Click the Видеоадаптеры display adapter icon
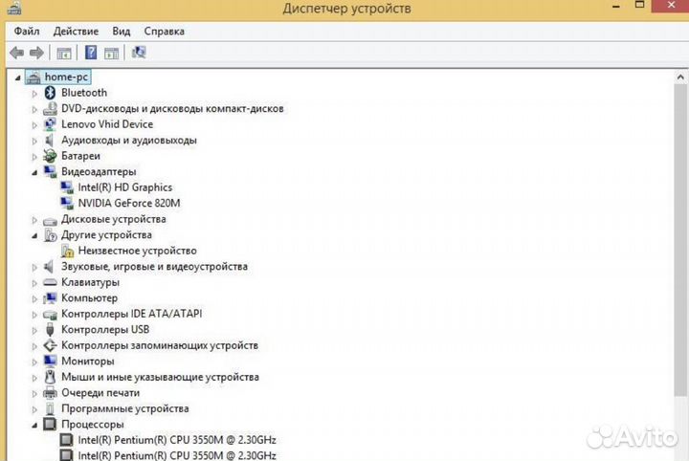This screenshot has height=461, width=689. pos(50,171)
